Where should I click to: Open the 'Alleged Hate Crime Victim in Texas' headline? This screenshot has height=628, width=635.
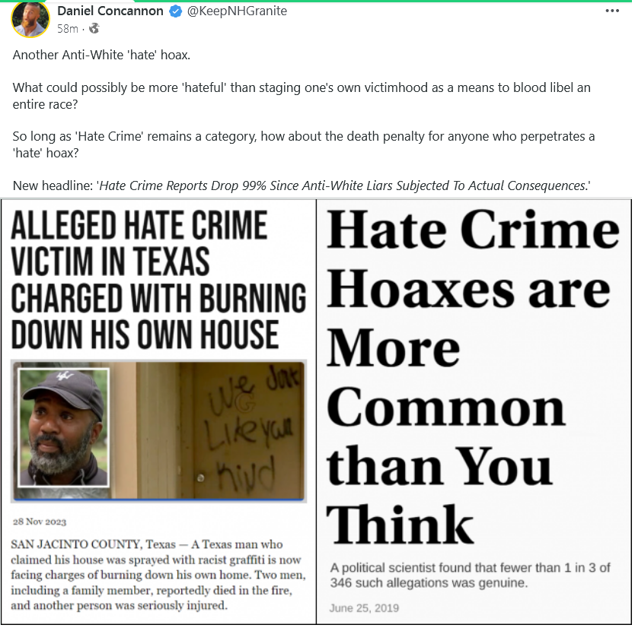pyautogui.click(x=158, y=280)
